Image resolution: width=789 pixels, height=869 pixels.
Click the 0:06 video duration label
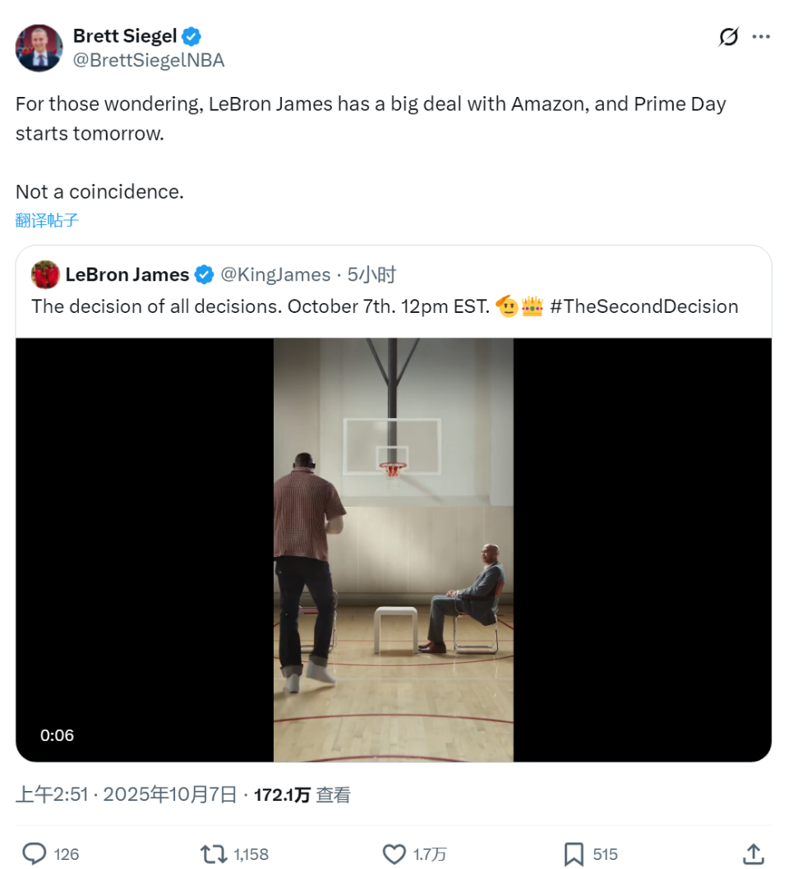pos(58,735)
